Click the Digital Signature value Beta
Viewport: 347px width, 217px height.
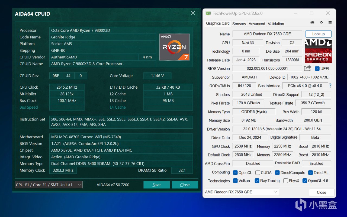point(315,137)
